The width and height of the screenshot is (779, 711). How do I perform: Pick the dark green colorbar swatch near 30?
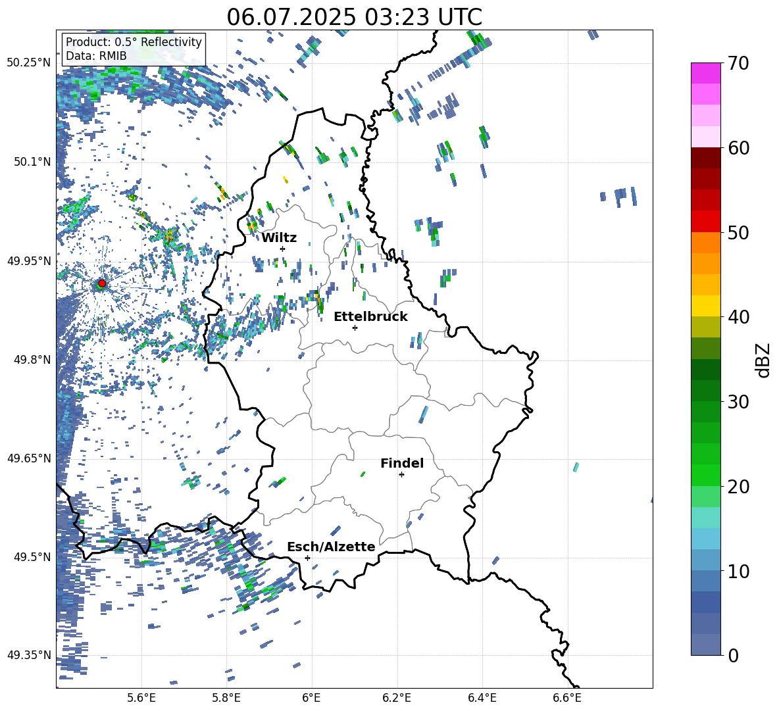705,390
